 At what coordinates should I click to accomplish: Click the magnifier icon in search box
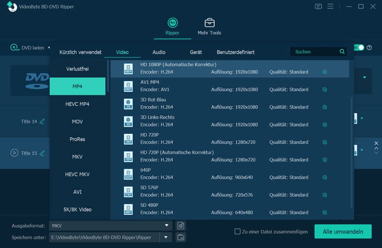(x=342, y=52)
